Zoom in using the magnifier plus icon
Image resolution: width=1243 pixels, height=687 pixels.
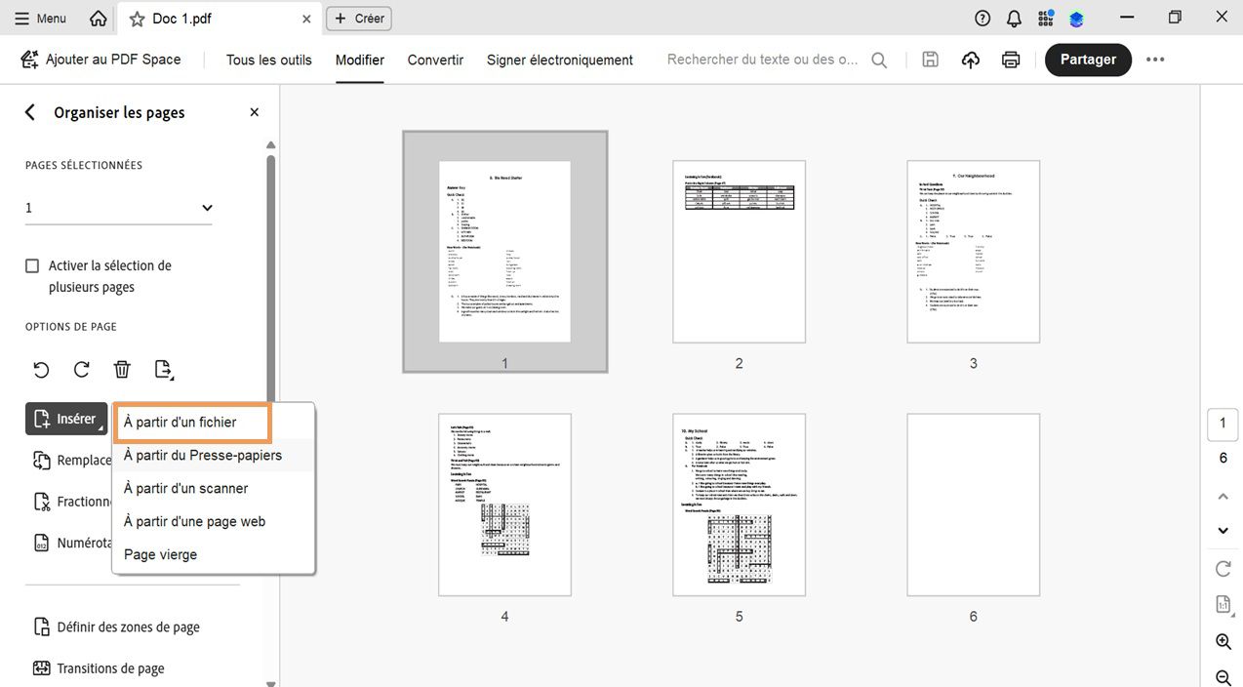coord(1223,641)
